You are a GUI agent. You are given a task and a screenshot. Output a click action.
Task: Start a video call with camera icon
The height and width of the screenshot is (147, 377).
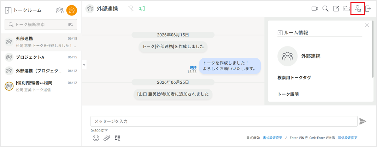pos(315,9)
